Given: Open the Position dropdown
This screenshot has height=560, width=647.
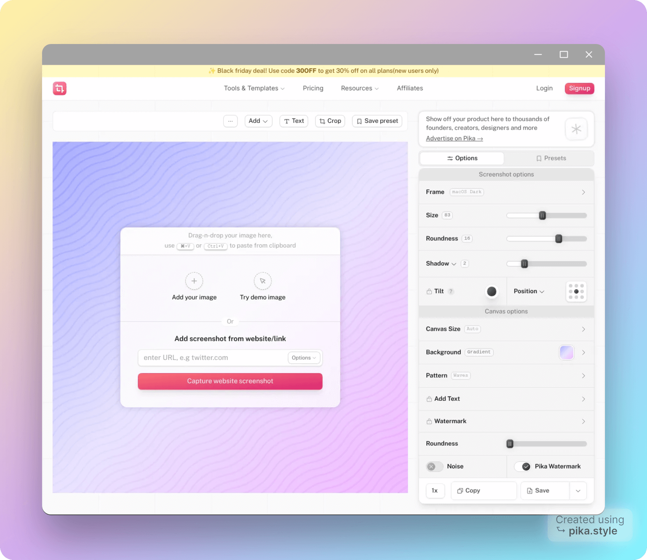Looking at the screenshot, I should (x=529, y=291).
